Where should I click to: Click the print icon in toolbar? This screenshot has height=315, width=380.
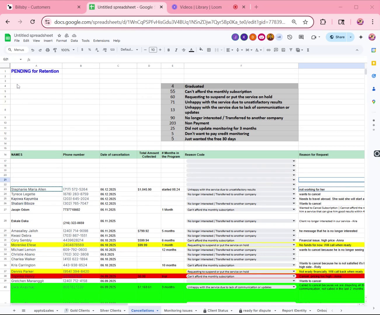pyautogui.click(x=48, y=50)
